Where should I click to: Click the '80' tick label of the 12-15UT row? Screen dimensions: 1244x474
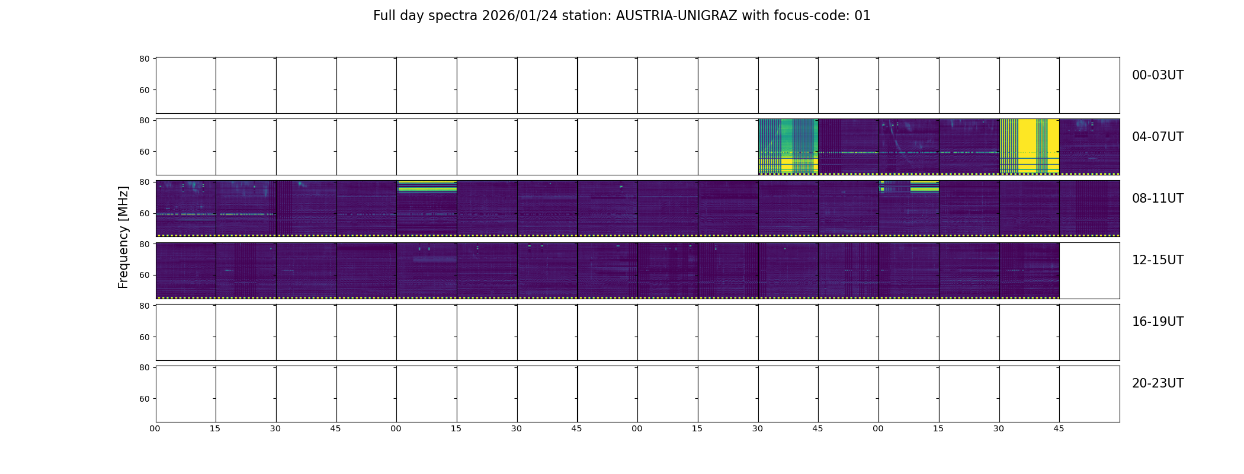(144, 244)
